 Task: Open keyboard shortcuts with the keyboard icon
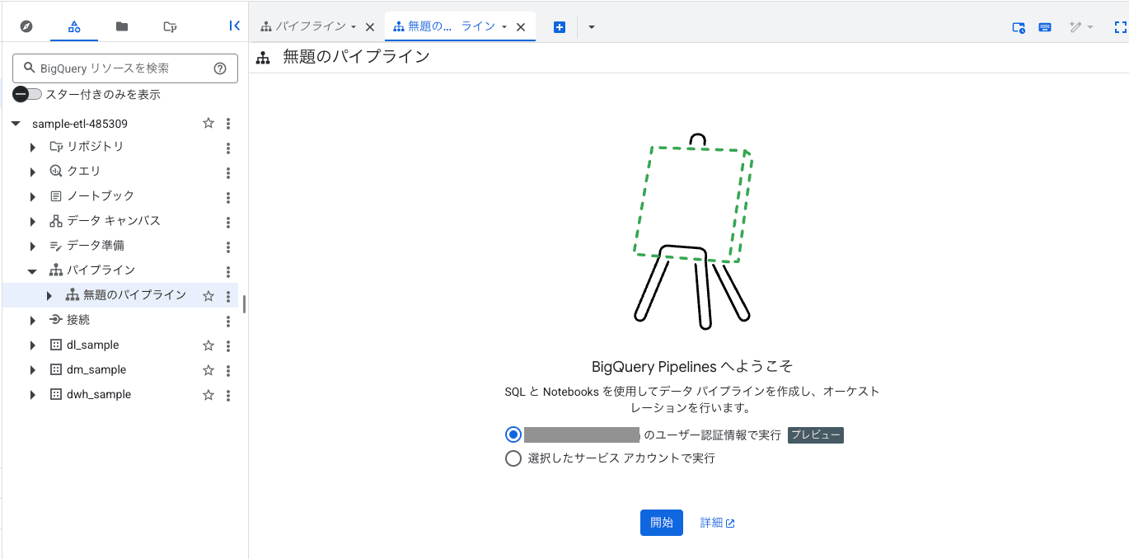point(1044,26)
